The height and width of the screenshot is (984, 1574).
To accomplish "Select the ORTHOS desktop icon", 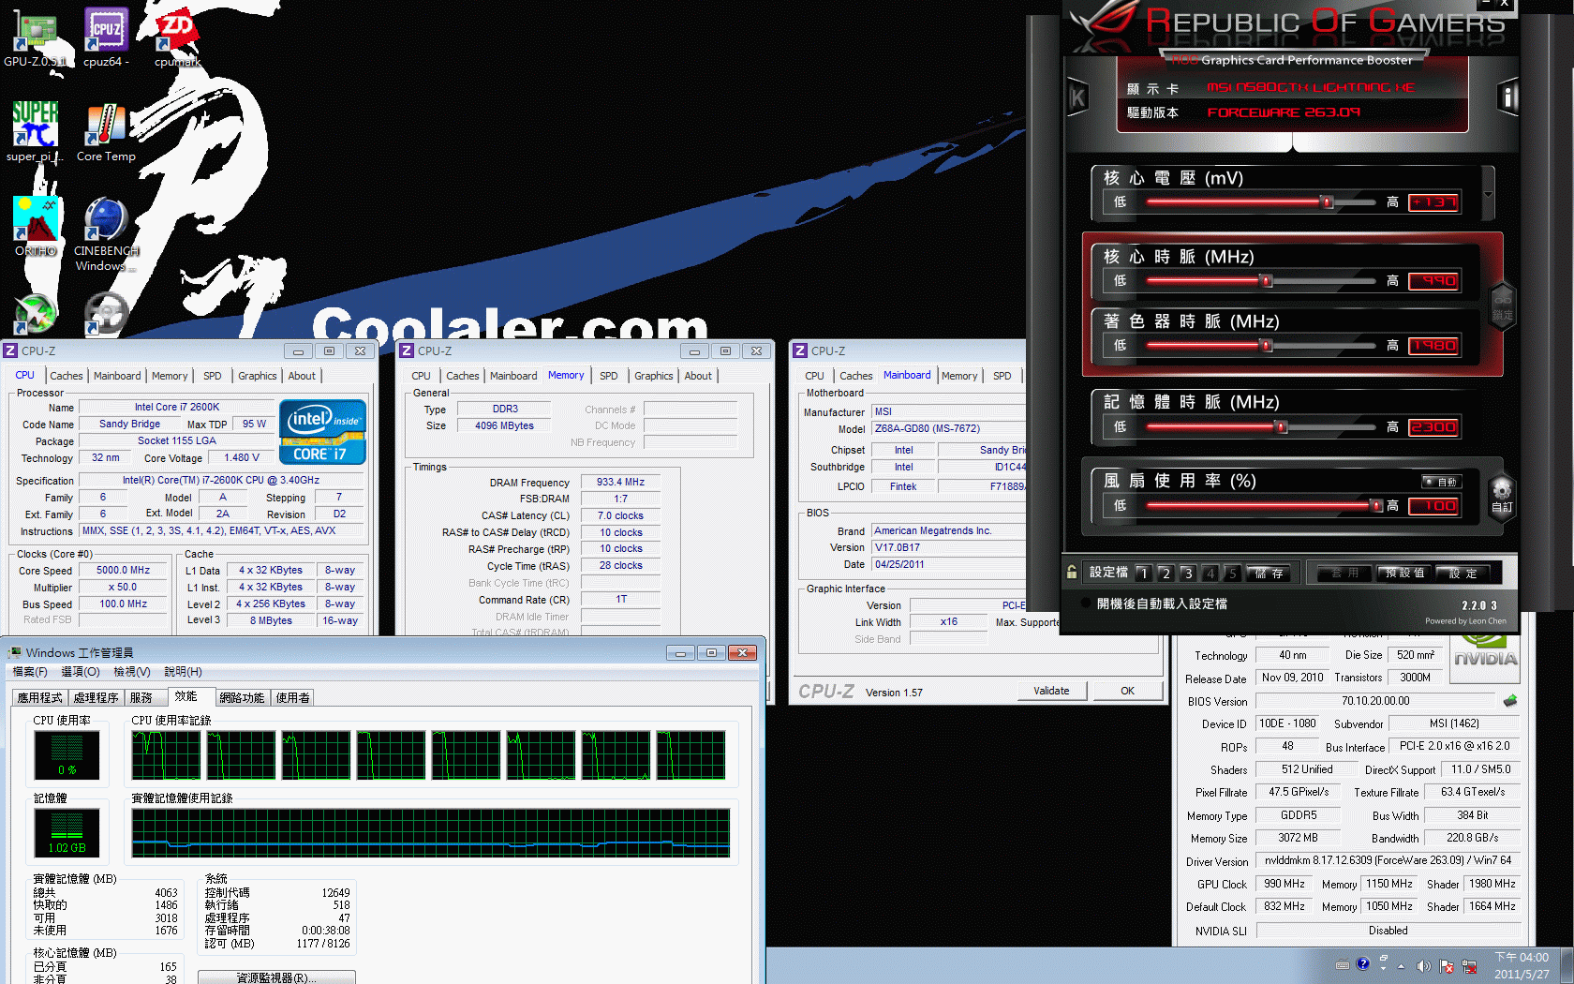I will (36, 225).
